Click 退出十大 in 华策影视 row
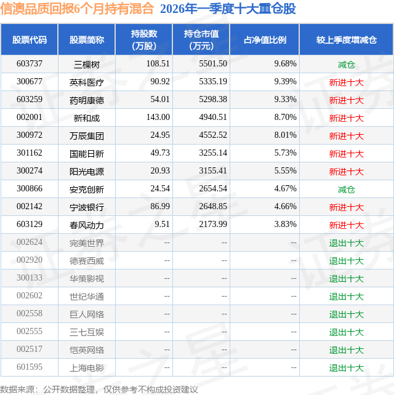Viewport: 394px width, 395px height. (x=347, y=279)
